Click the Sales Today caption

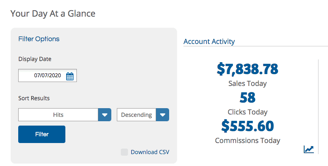coord(247,84)
